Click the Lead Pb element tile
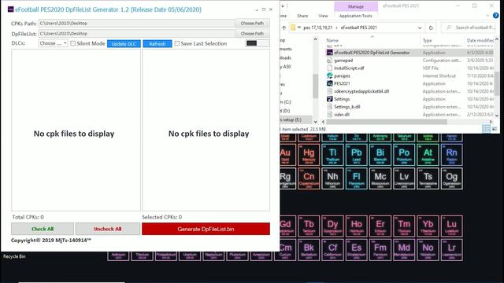Screen dimensions: 504x283 (357, 155)
